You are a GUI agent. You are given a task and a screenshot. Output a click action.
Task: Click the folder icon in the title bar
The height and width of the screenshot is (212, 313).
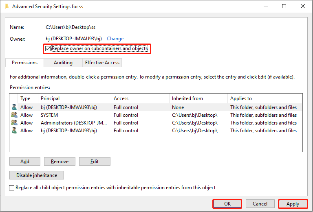[x=7, y=7]
